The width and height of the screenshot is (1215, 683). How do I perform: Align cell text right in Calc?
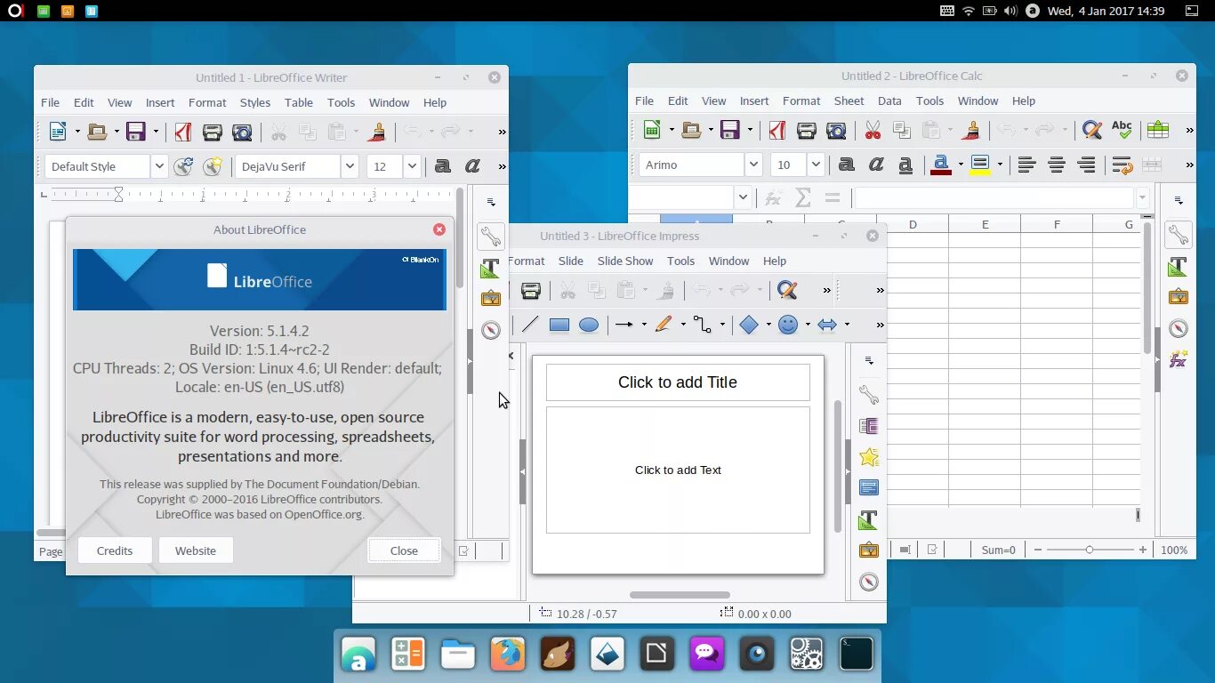[1086, 165]
